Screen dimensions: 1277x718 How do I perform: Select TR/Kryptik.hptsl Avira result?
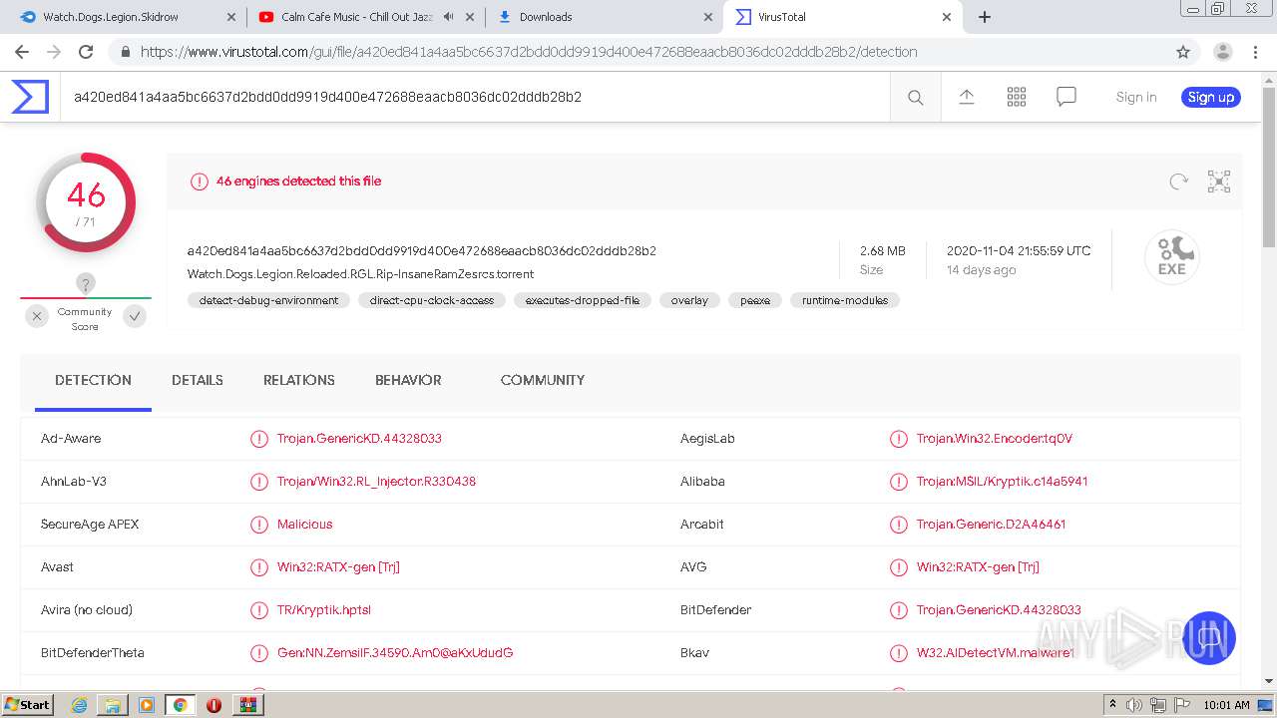(x=324, y=610)
